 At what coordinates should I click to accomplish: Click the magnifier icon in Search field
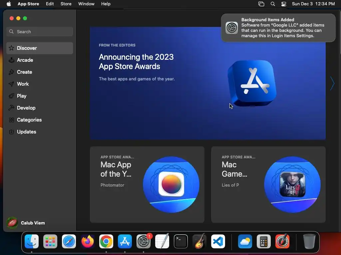11,32
